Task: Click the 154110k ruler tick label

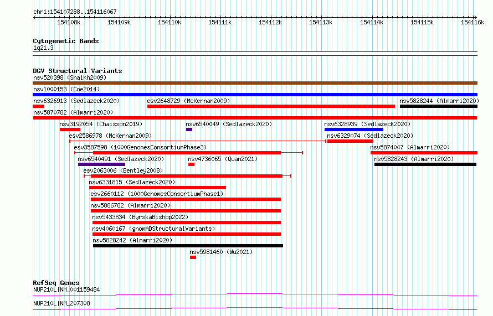Action: point(170,22)
